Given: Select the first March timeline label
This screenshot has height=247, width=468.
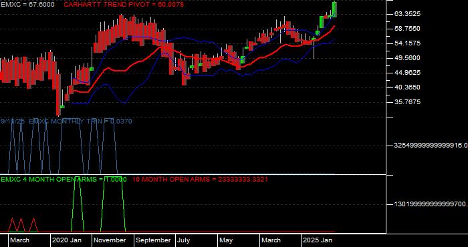Looking at the screenshot, I should (x=19, y=240).
